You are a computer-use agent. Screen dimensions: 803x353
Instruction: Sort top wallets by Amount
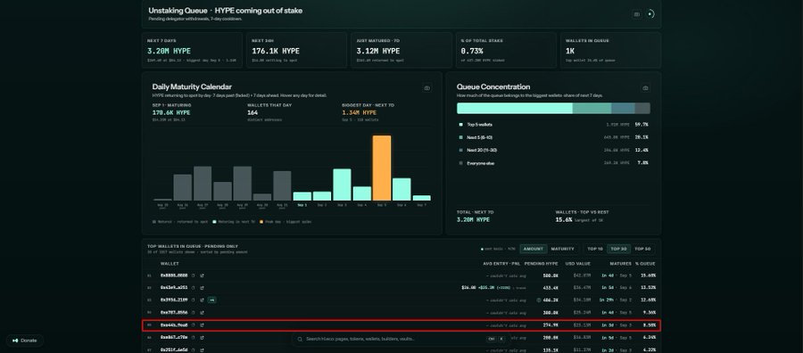(x=534, y=249)
